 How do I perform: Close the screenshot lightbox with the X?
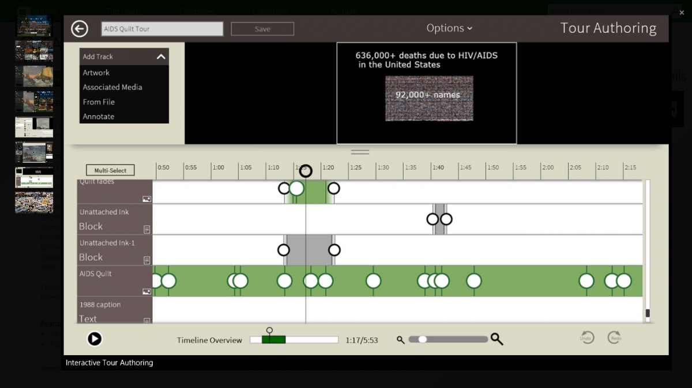click(x=682, y=13)
